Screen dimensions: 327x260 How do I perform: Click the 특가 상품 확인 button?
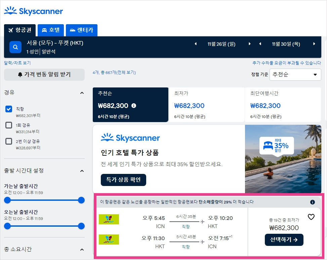(123, 180)
